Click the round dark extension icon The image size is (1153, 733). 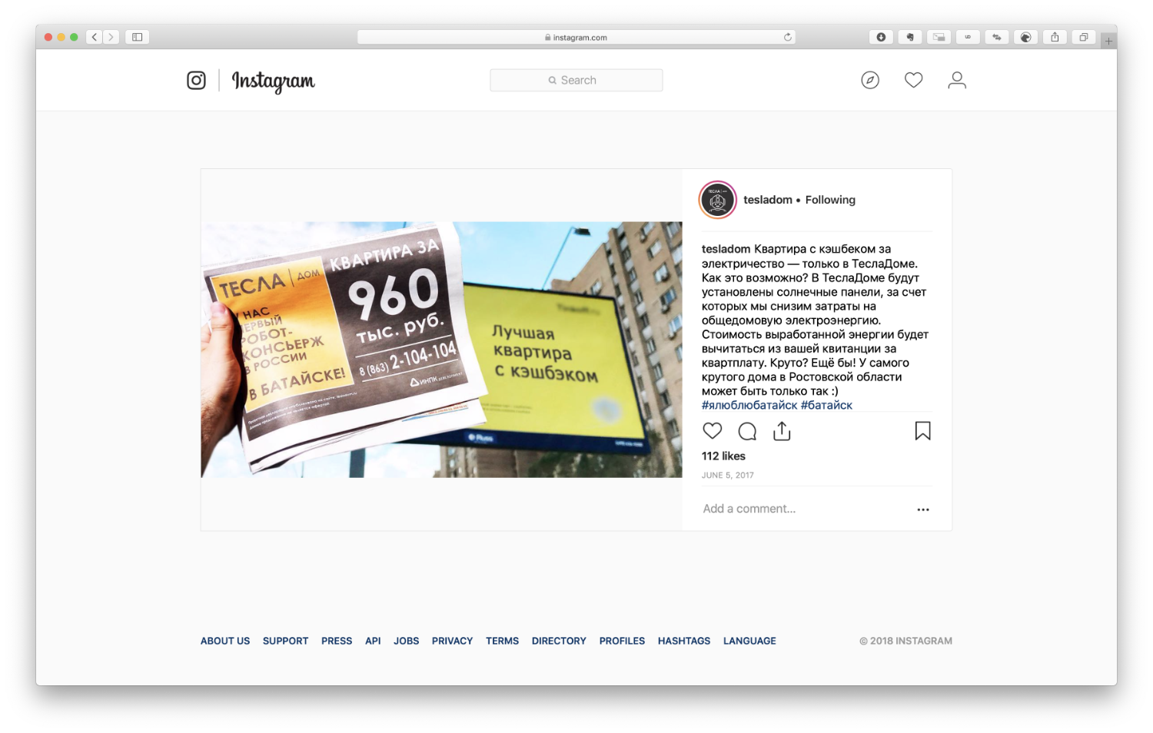click(1025, 37)
